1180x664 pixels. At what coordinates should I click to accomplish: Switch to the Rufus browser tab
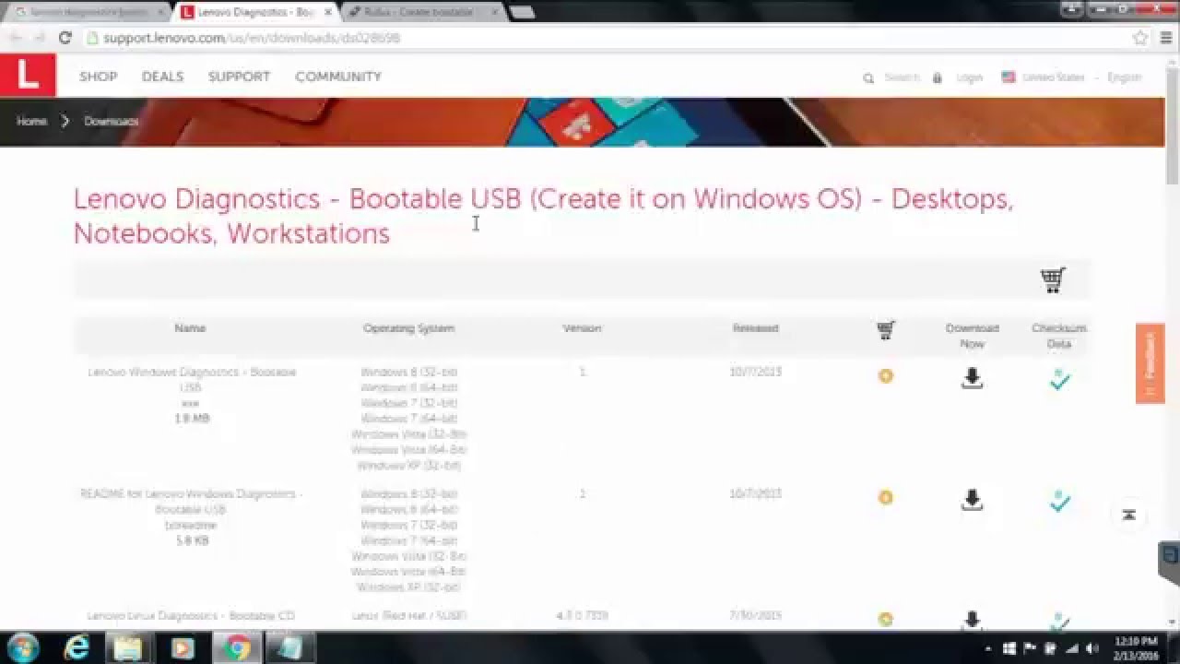422,12
